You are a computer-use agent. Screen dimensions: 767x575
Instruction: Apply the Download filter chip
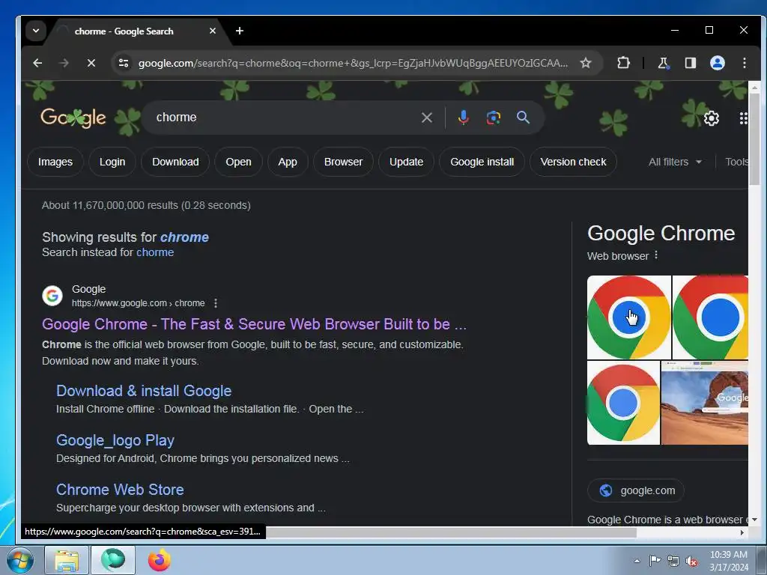175,162
